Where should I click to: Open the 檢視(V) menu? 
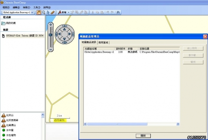tap(27, 7)
